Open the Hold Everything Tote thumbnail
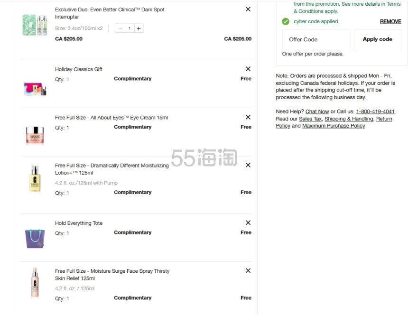The image size is (408, 315). (x=35, y=238)
